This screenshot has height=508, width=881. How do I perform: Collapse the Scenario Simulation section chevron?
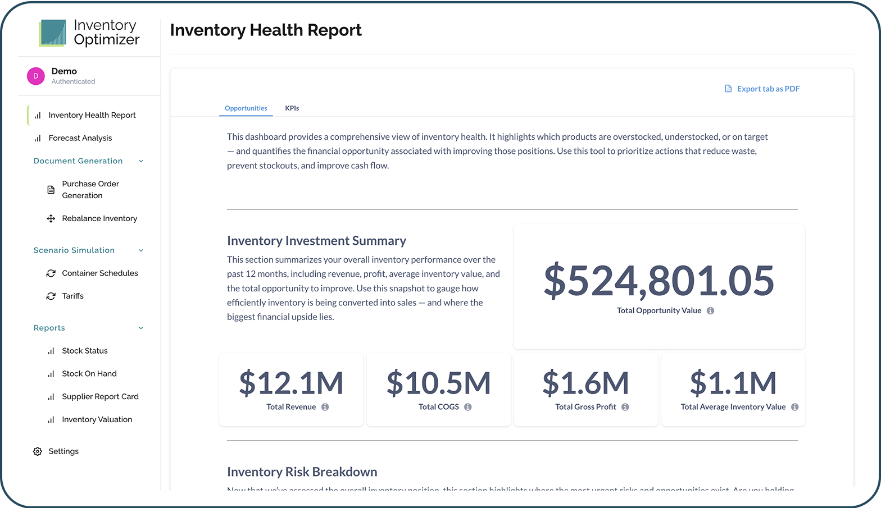[141, 250]
